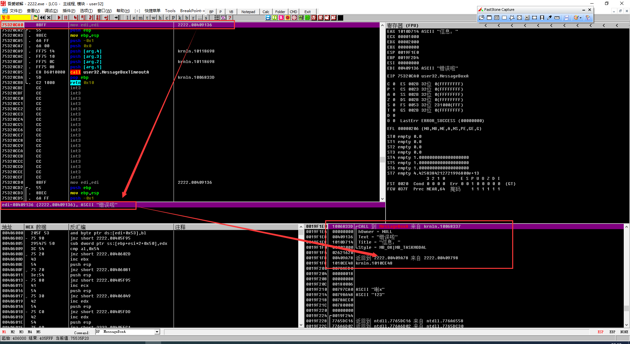630x344 pixels.
Task: Click FastStone open file in editor icon
Action: pyautogui.click(x=481, y=17)
